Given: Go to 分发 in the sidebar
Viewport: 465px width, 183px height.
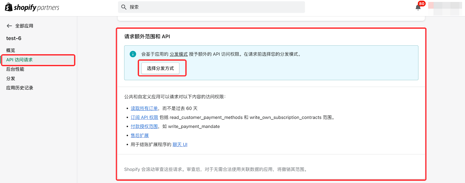Looking at the screenshot, I should [11, 79].
